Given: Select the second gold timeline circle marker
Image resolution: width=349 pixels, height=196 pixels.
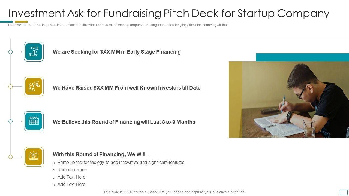Looking at the screenshot, I should coord(11,87).
